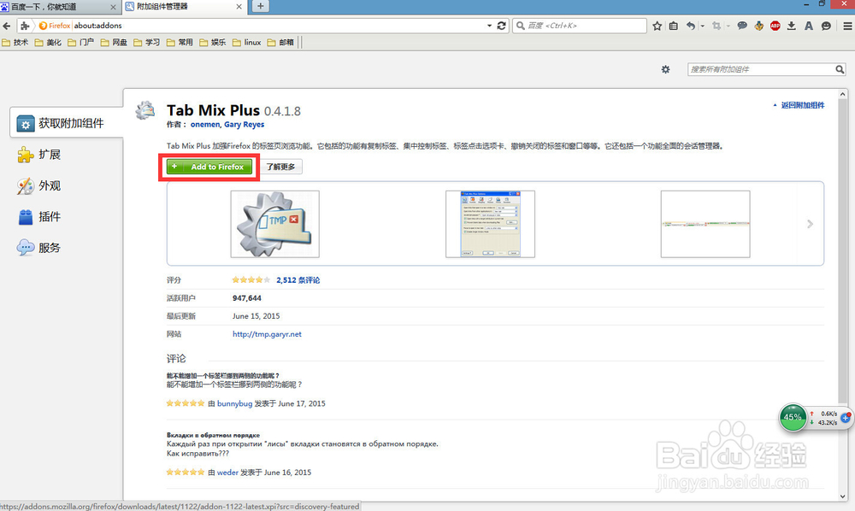This screenshot has height=511, width=855.
Task: Click the blue plus on floating widget
Action: (x=846, y=418)
